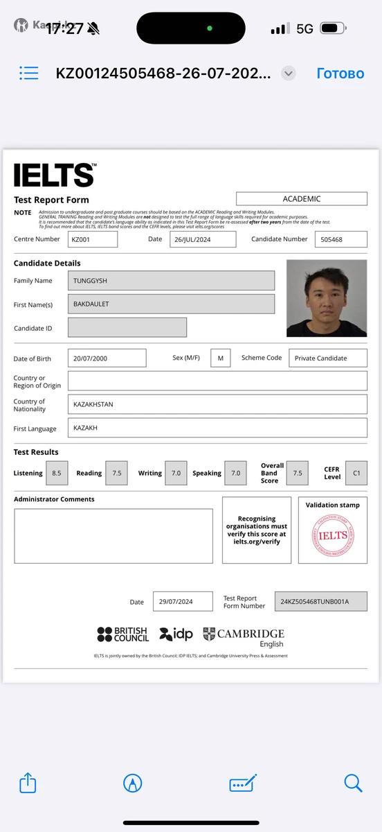Tap Test Report Form Number 24KZ505468TUNB001A
Viewport: 382px width, 832px height.
(x=321, y=601)
